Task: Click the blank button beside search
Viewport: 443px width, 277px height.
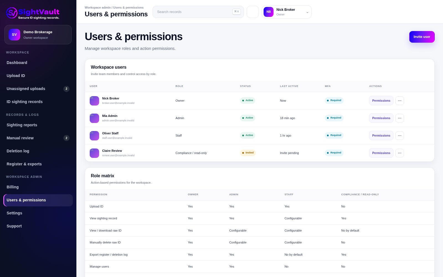Action: [x=253, y=12]
